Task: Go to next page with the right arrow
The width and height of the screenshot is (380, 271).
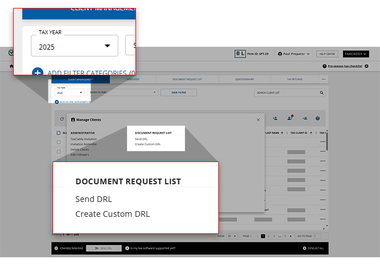Action: [291, 236]
